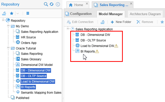This screenshot has height=102, width=165.
Task: Collapse the Sales Reporting Application tree node
Action: pos(68,29)
